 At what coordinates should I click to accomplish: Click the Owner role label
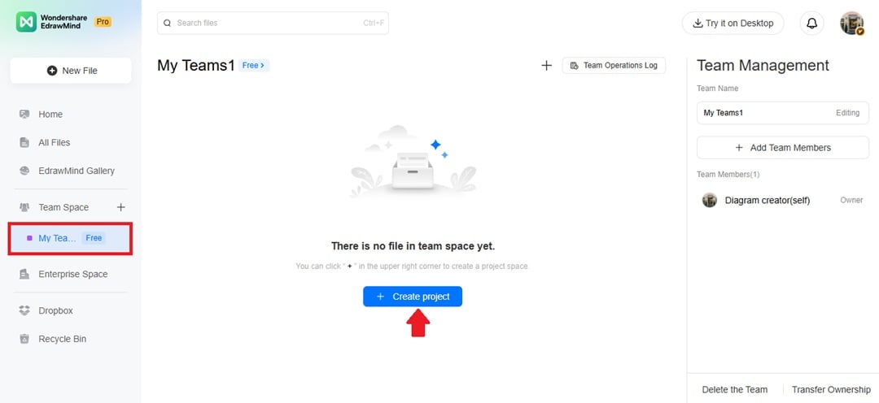coord(851,201)
